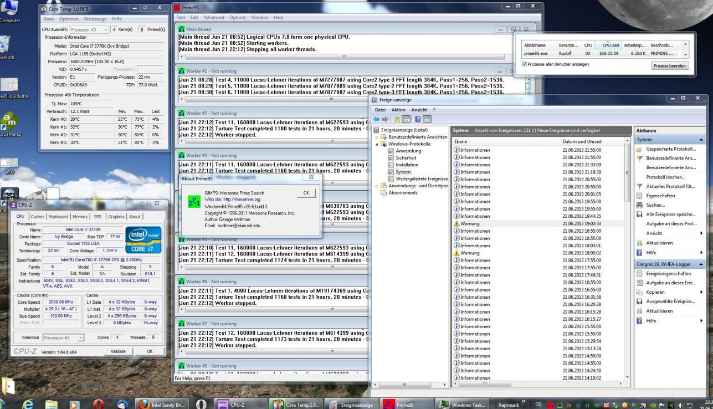
Task: Switch to Windows Task... via taskbar button
Action: tap(462, 405)
